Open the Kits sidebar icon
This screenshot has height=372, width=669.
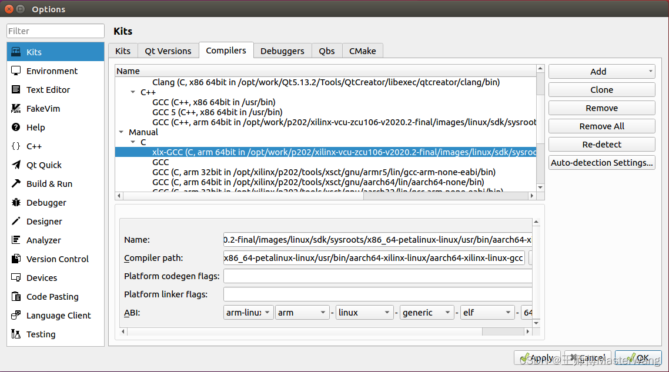click(16, 52)
